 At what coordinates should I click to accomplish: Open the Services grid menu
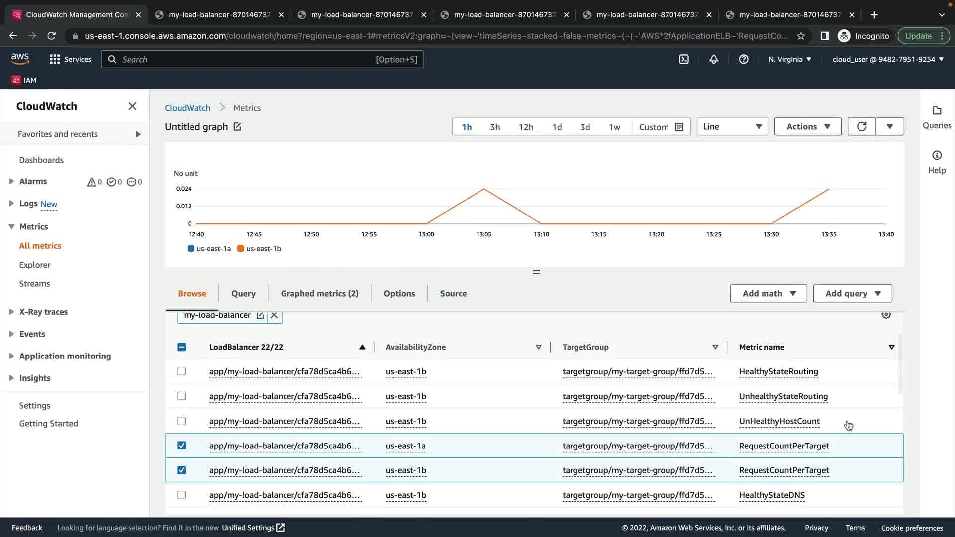click(55, 59)
